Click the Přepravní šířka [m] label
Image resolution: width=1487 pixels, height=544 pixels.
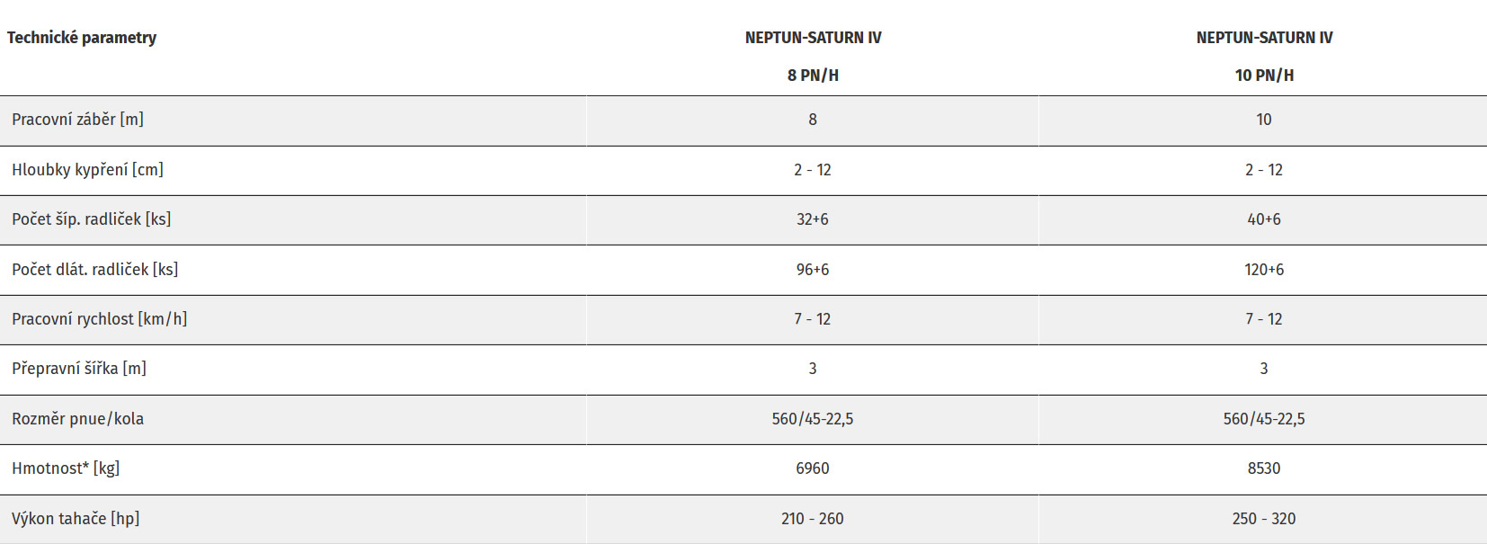(x=78, y=369)
